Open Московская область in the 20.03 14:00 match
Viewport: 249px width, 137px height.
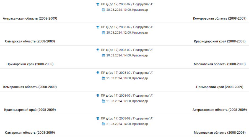pyautogui.click(x=220, y=64)
